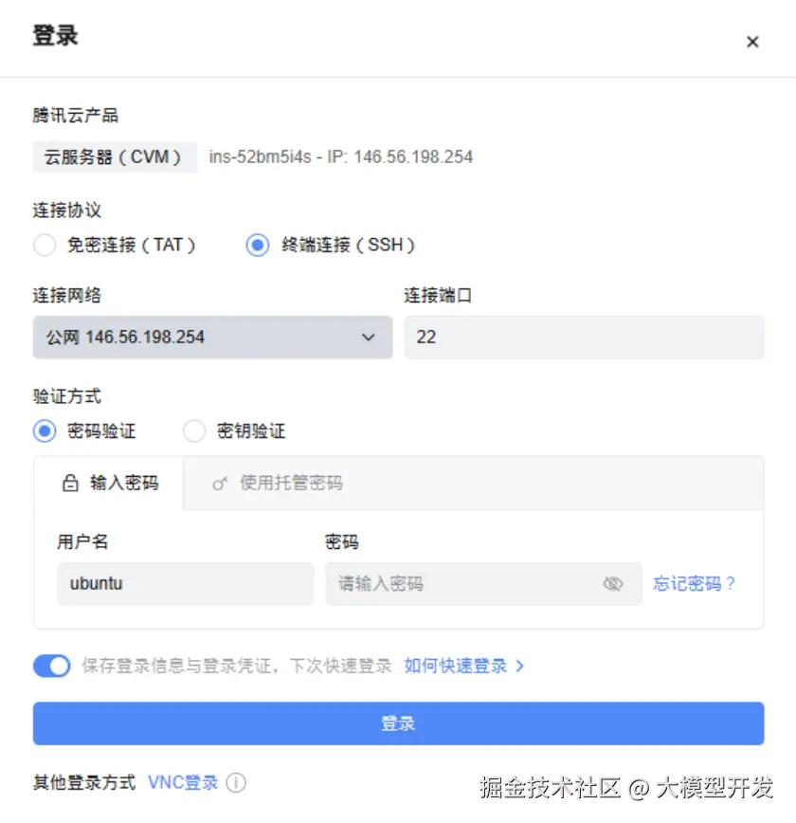Select 终端连接 (SSH) radio button
The width and height of the screenshot is (796, 823).
(258, 246)
